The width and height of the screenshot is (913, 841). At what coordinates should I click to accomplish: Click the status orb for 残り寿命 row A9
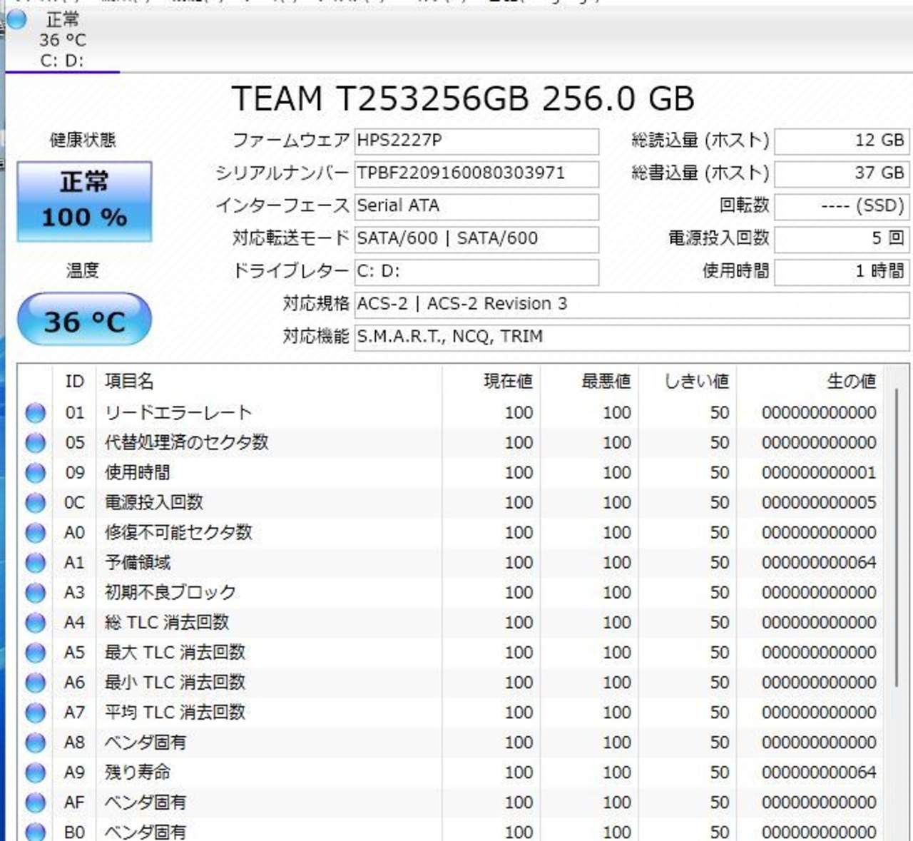pyautogui.click(x=35, y=773)
